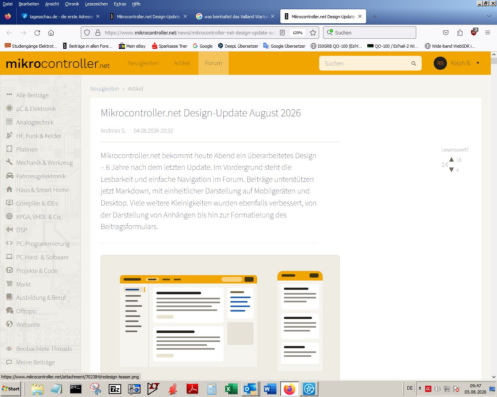Image resolution: width=497 pixels, height=397 pixels.
Task: Bookmark this page with the star icon
Action: (313, 33)
